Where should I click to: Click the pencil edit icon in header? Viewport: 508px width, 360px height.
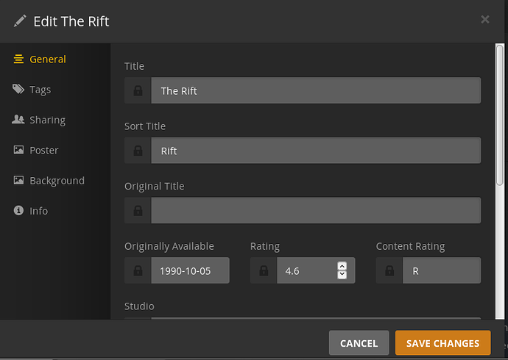pos(20,21)
